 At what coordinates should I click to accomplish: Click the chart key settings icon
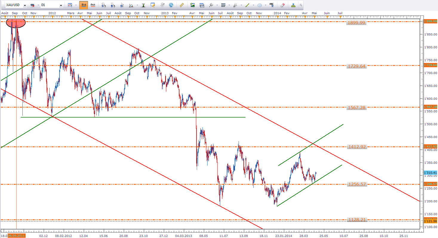click(153, 5)
